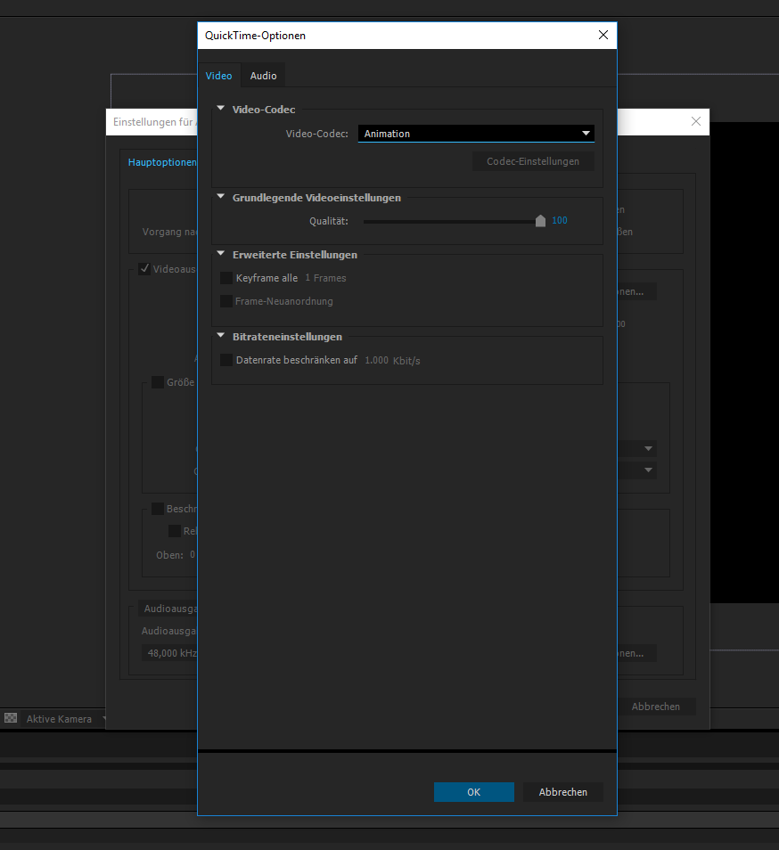Image resolution: width=779 pixels, height=850 pixels.
Task: Open the Aktive Kamera view dropdown
Action: click(x=64, y=719)
